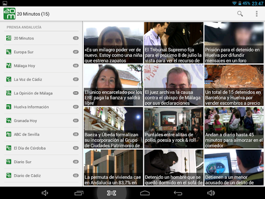
Task: Tap the Málaga Hoy source icon
Action: pyautogui.click(x=9, y=65)
